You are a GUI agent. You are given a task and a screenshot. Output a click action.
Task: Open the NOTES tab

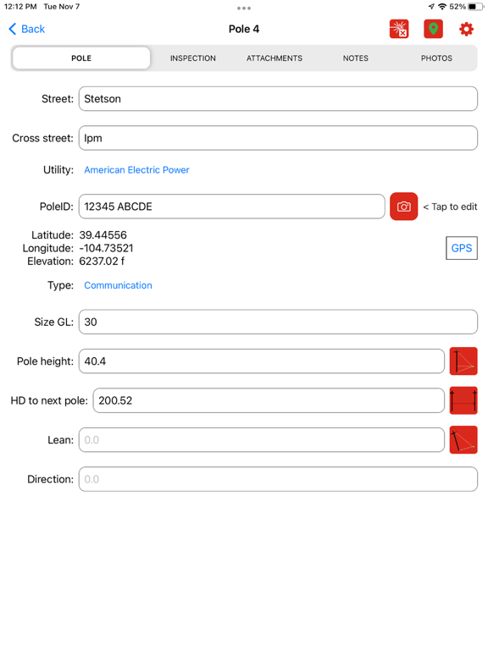pos(355,58)
